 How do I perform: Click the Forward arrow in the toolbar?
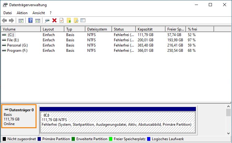pyautogui.click(x=11, y=20)
